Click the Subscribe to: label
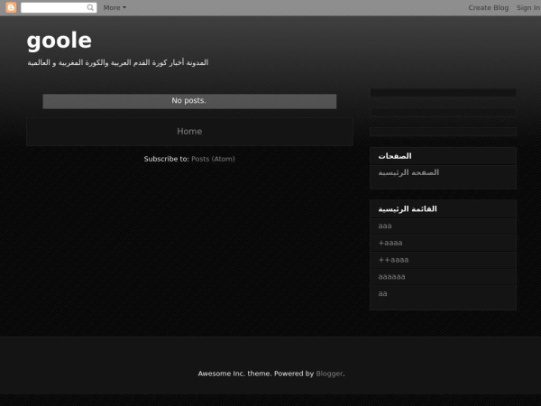 166,159
